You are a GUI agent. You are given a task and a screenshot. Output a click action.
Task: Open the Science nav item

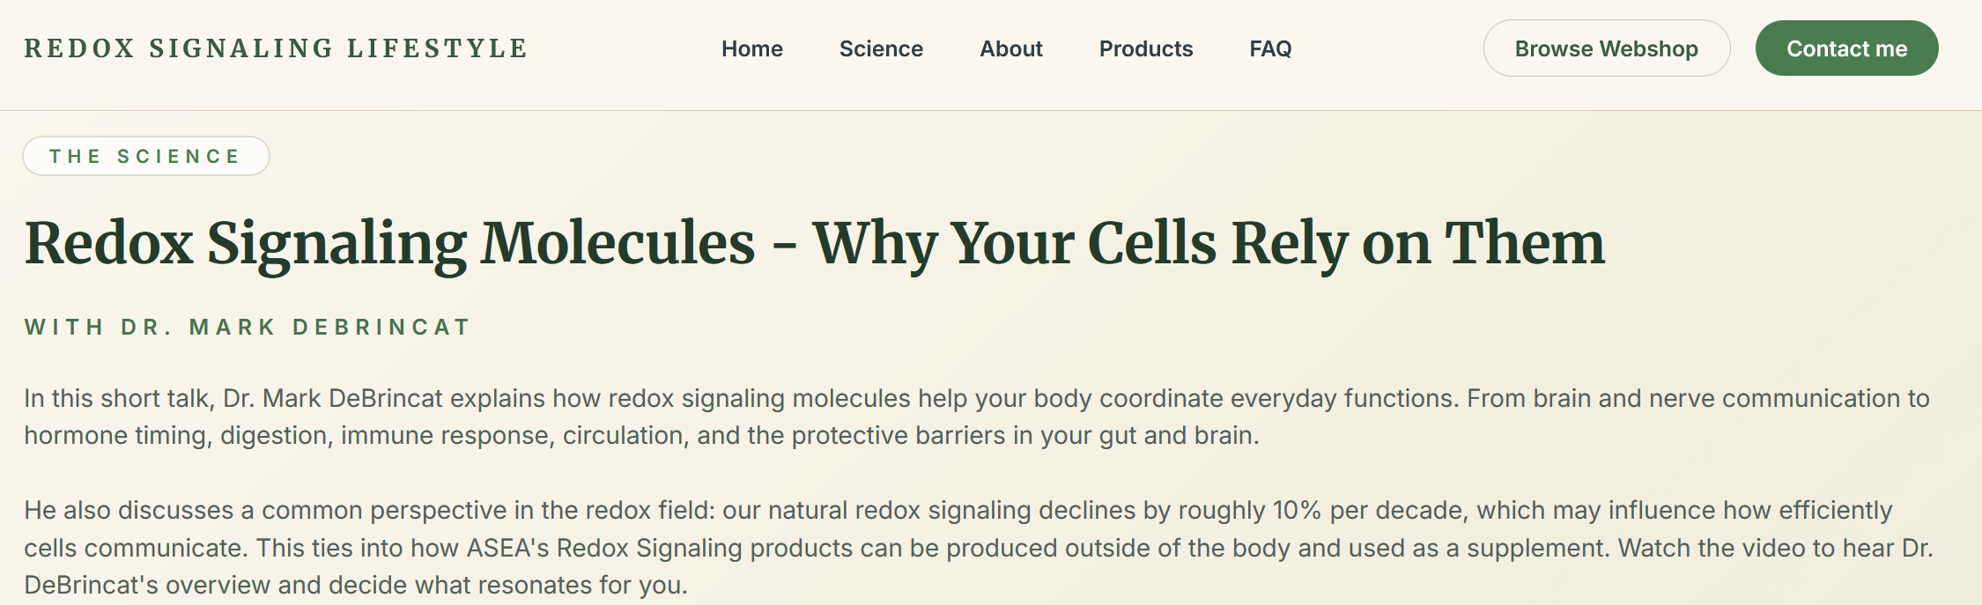point(881,49)
